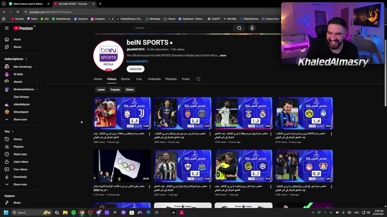The image size is (387, 217).
Task: Switch to Watch Ramez Level El Wahsh tab
Action: 29,4
